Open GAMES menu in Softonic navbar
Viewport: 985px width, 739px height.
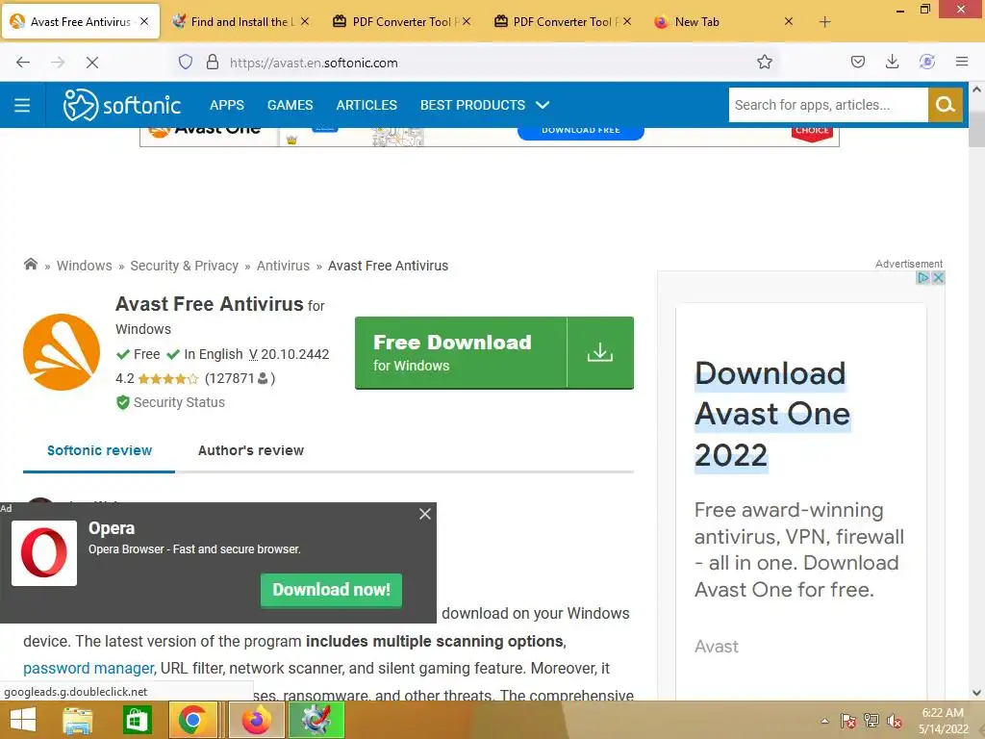pyautogui.click(x=290, y=105)
